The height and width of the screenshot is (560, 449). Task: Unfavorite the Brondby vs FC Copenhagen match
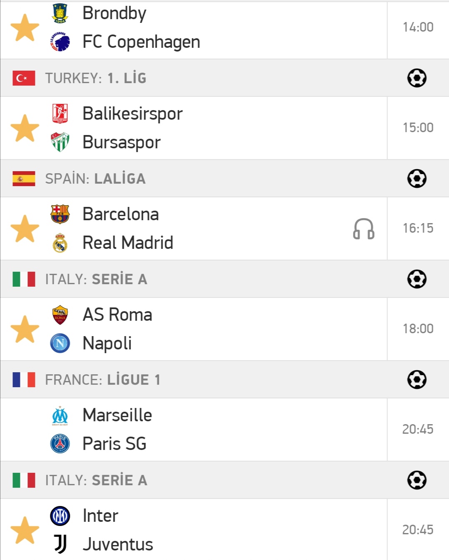tap(25, 28)
